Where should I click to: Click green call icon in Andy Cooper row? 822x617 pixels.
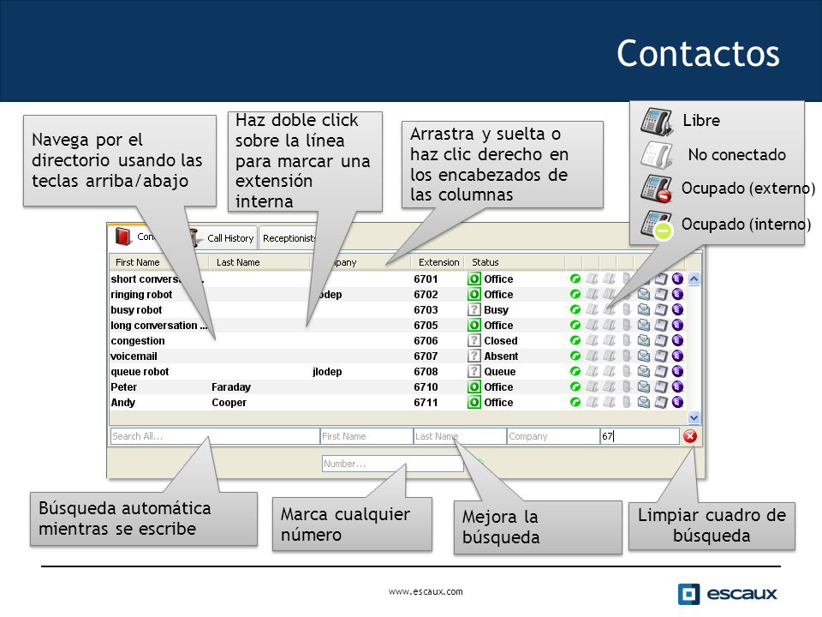pos(575,403)
